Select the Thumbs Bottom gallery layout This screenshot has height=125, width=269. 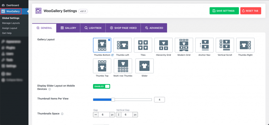(x=102, y=45)
